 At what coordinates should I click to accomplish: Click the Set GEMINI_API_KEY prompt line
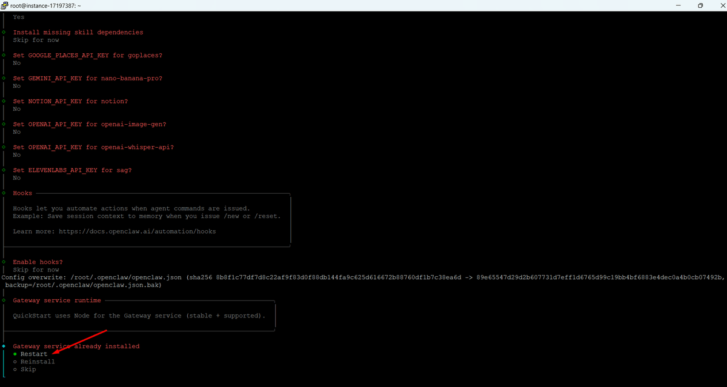[88, 78]
